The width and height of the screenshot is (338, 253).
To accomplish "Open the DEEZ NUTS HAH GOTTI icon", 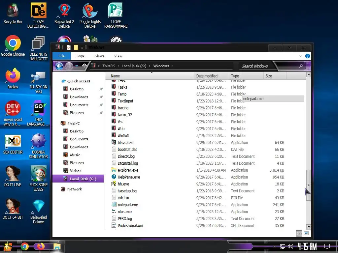I will click(38, 48).
